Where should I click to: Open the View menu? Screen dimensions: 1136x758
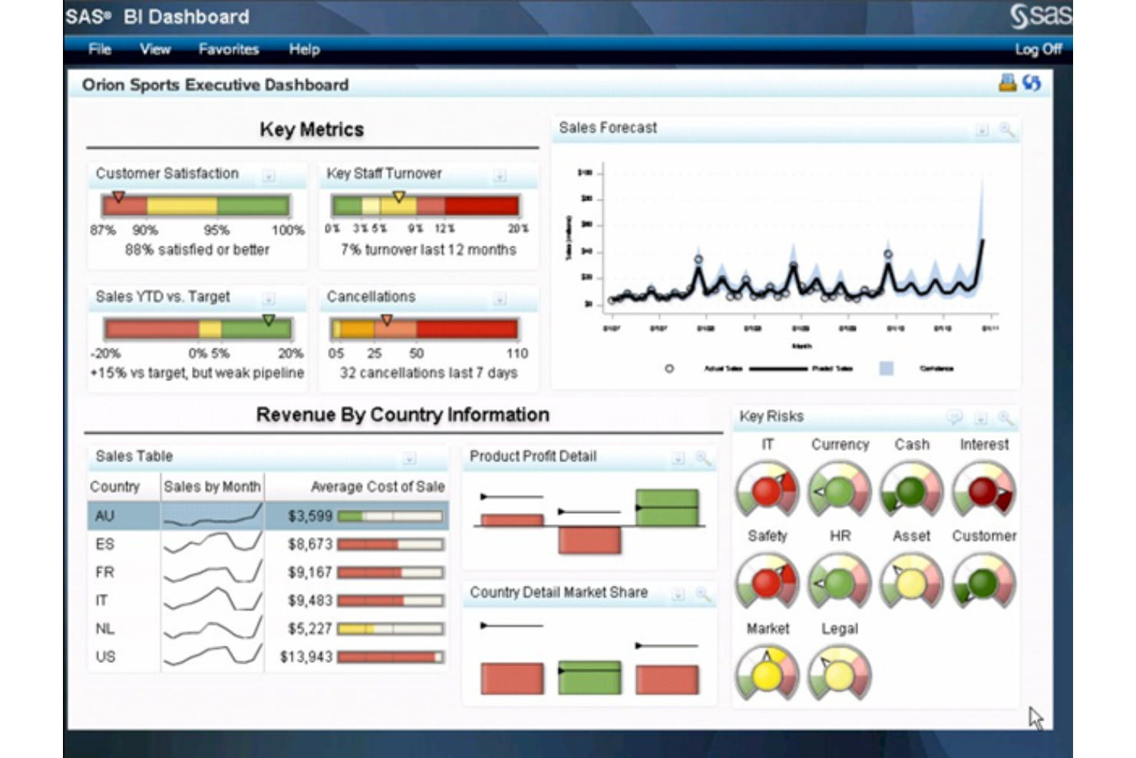[155, 49]
